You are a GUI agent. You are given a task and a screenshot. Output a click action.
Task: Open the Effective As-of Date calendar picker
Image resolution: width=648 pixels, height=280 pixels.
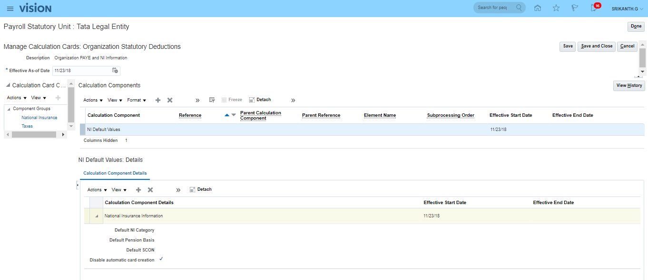[115, 71]
